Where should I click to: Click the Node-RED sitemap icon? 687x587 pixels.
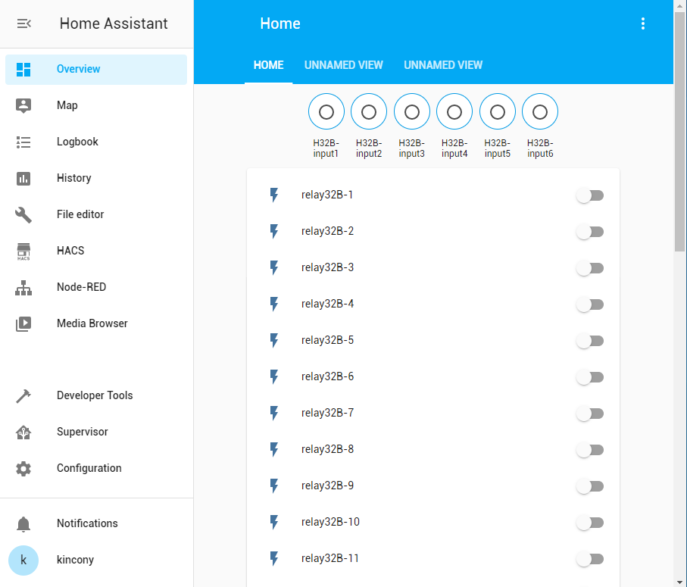[x=23, y=287]
